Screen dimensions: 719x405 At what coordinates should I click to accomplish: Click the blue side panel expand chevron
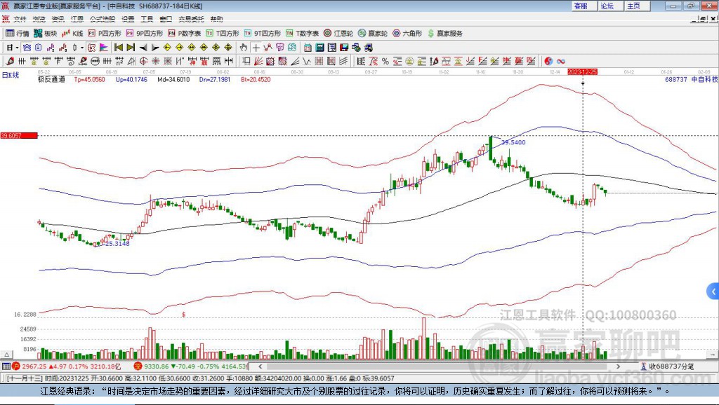pos(713,291)
